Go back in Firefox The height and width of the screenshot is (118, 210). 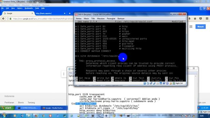(3, 19)
